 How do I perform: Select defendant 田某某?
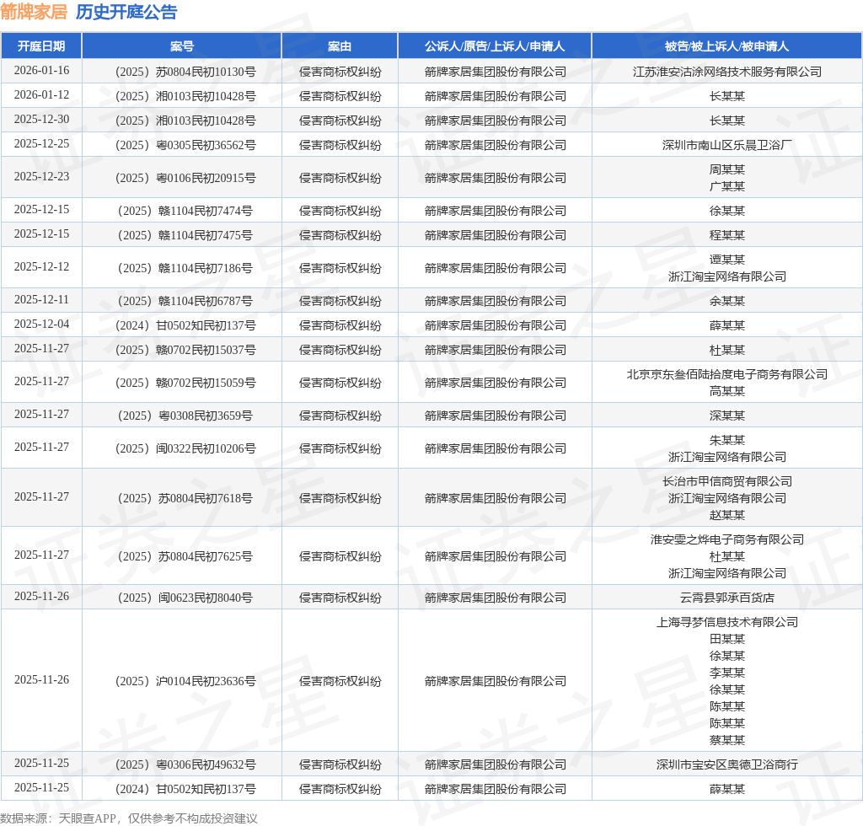727,639
